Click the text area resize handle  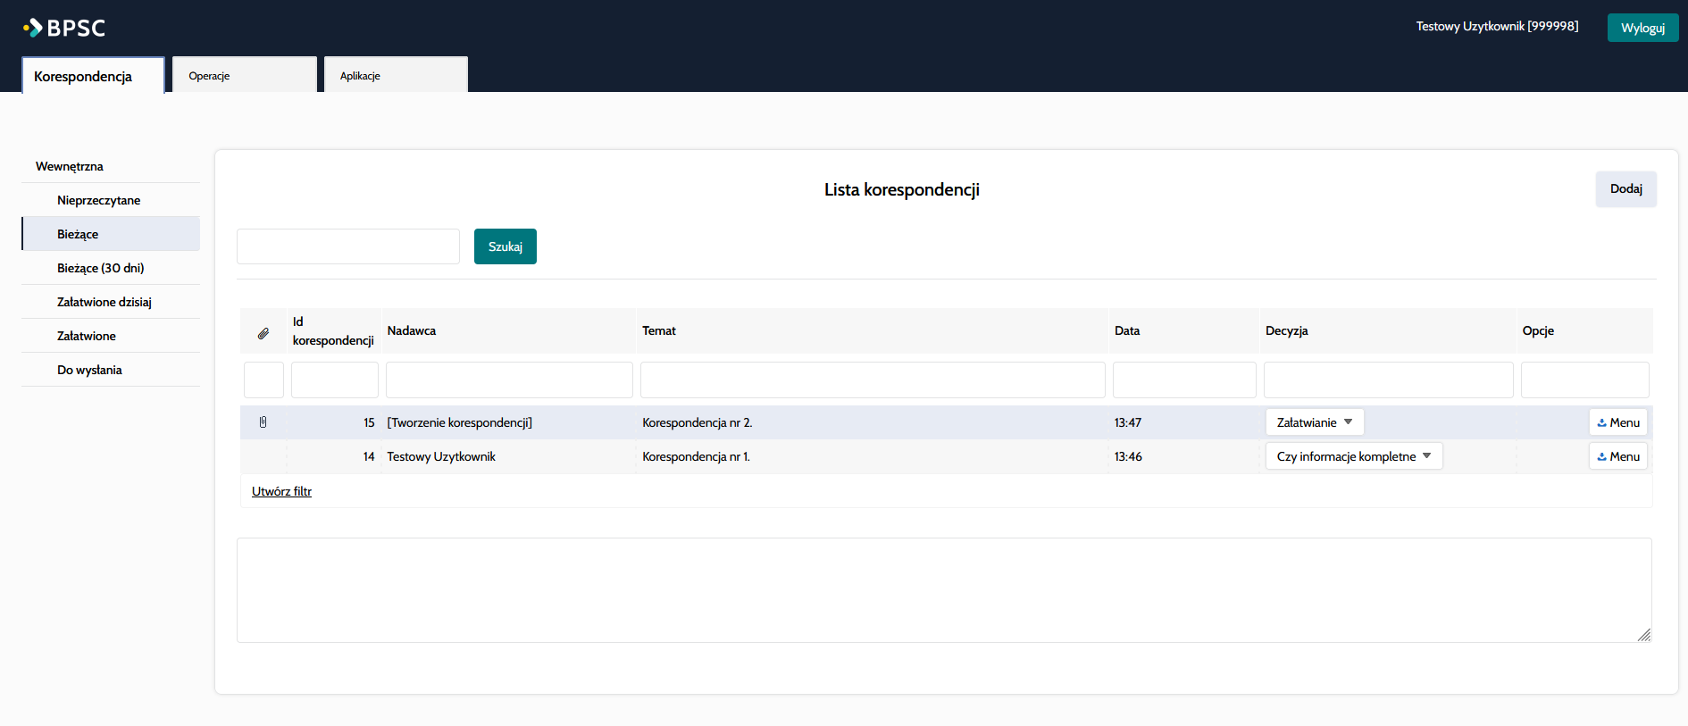[1643, 634]
